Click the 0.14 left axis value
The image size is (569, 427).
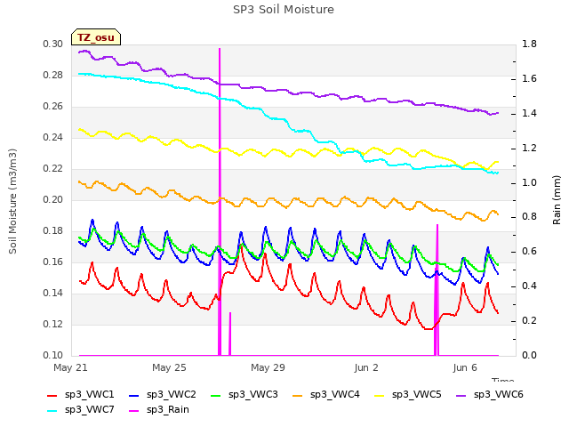pyautogui.click(x=53, y=293)
